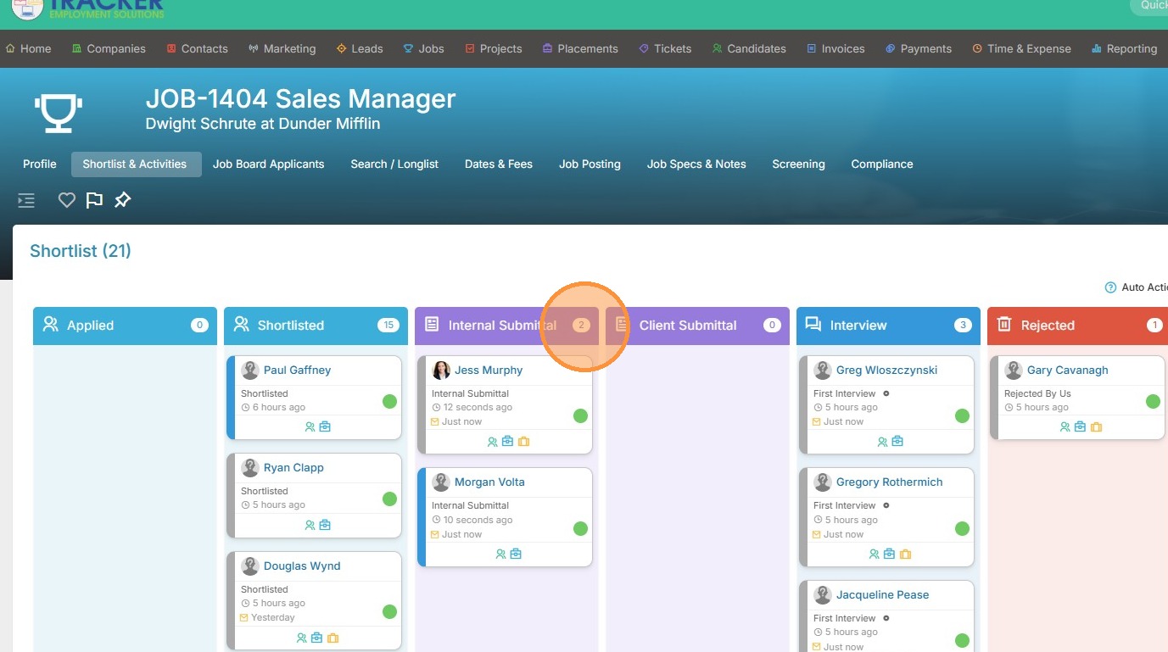Switch to the Profile tab
The image size is (1168, 652).
pos(40,164)
